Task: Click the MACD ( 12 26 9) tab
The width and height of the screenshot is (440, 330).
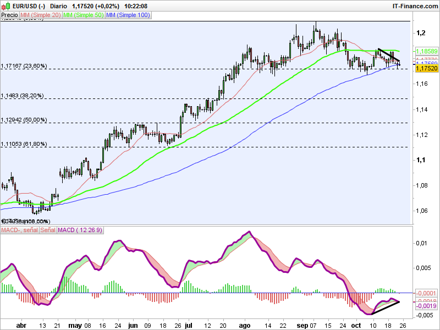Action: pyautogui.click(x=80, y=230)
